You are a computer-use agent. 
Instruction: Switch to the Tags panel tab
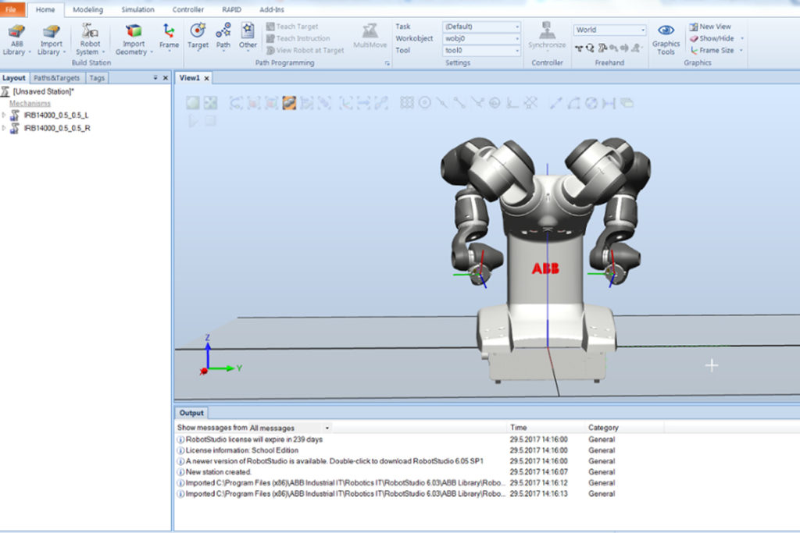[x=96, y=78]
